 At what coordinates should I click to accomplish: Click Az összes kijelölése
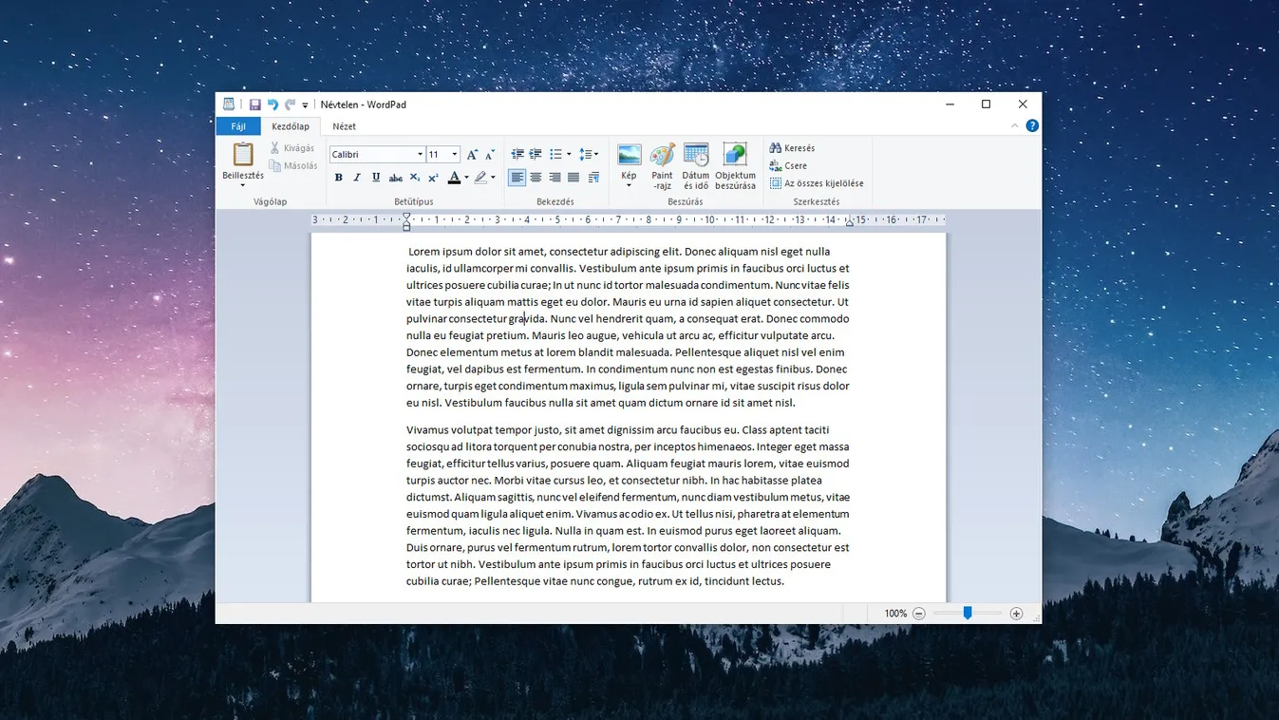pyautogui.click(x=817, y=183)
